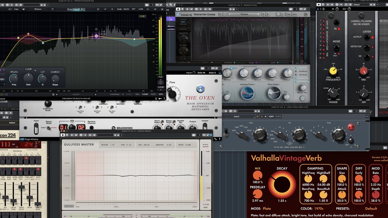Click Gullfoss Master window gear settings icon
Viewport: 388px width, 218px height.
point(94,135)
